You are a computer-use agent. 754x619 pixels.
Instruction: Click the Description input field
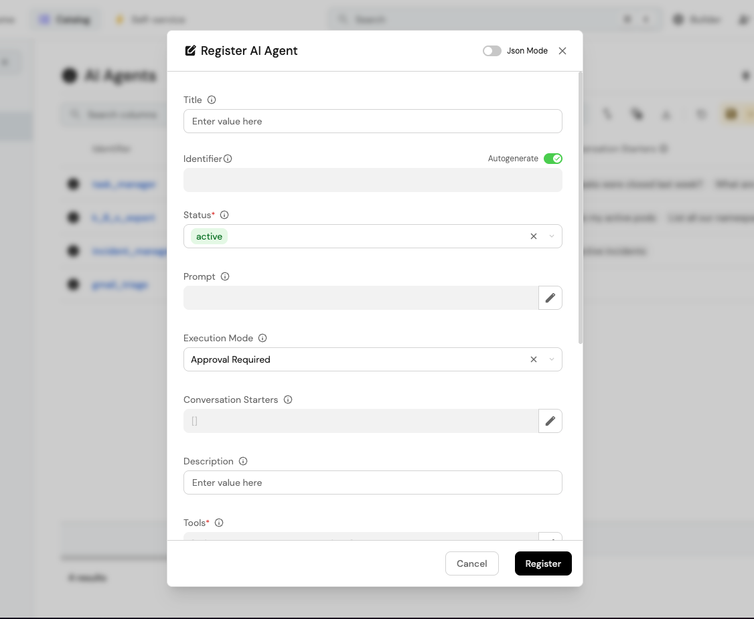pos(372,482)
